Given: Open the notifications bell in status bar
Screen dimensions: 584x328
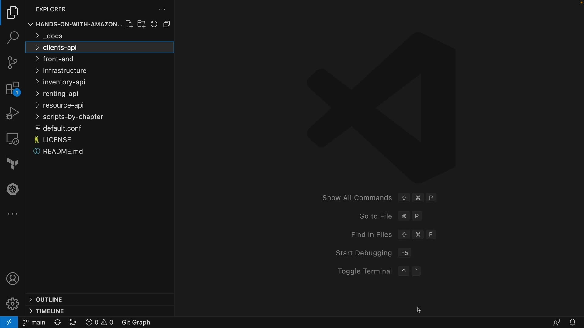Looking at the screenshot, I should (x=572, y=322).
